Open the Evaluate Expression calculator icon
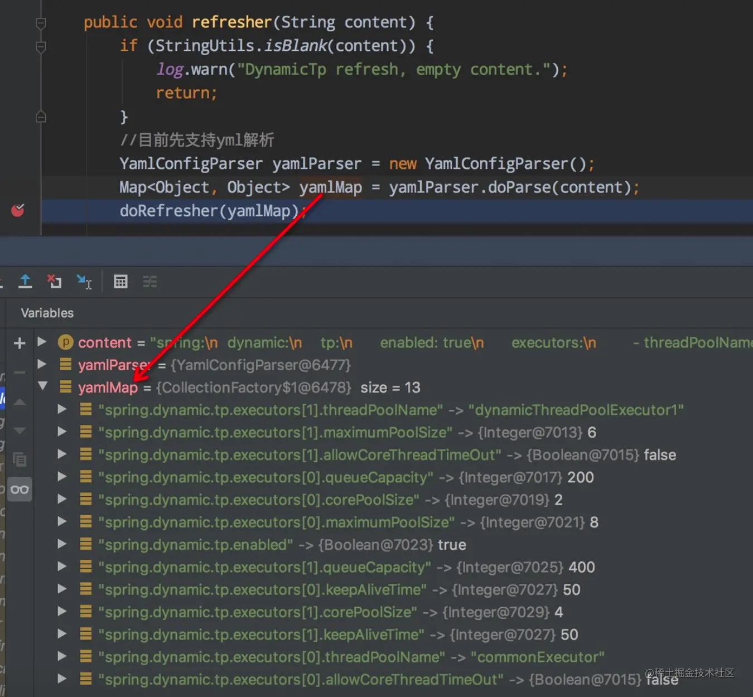753x697 pixels. 120,282
